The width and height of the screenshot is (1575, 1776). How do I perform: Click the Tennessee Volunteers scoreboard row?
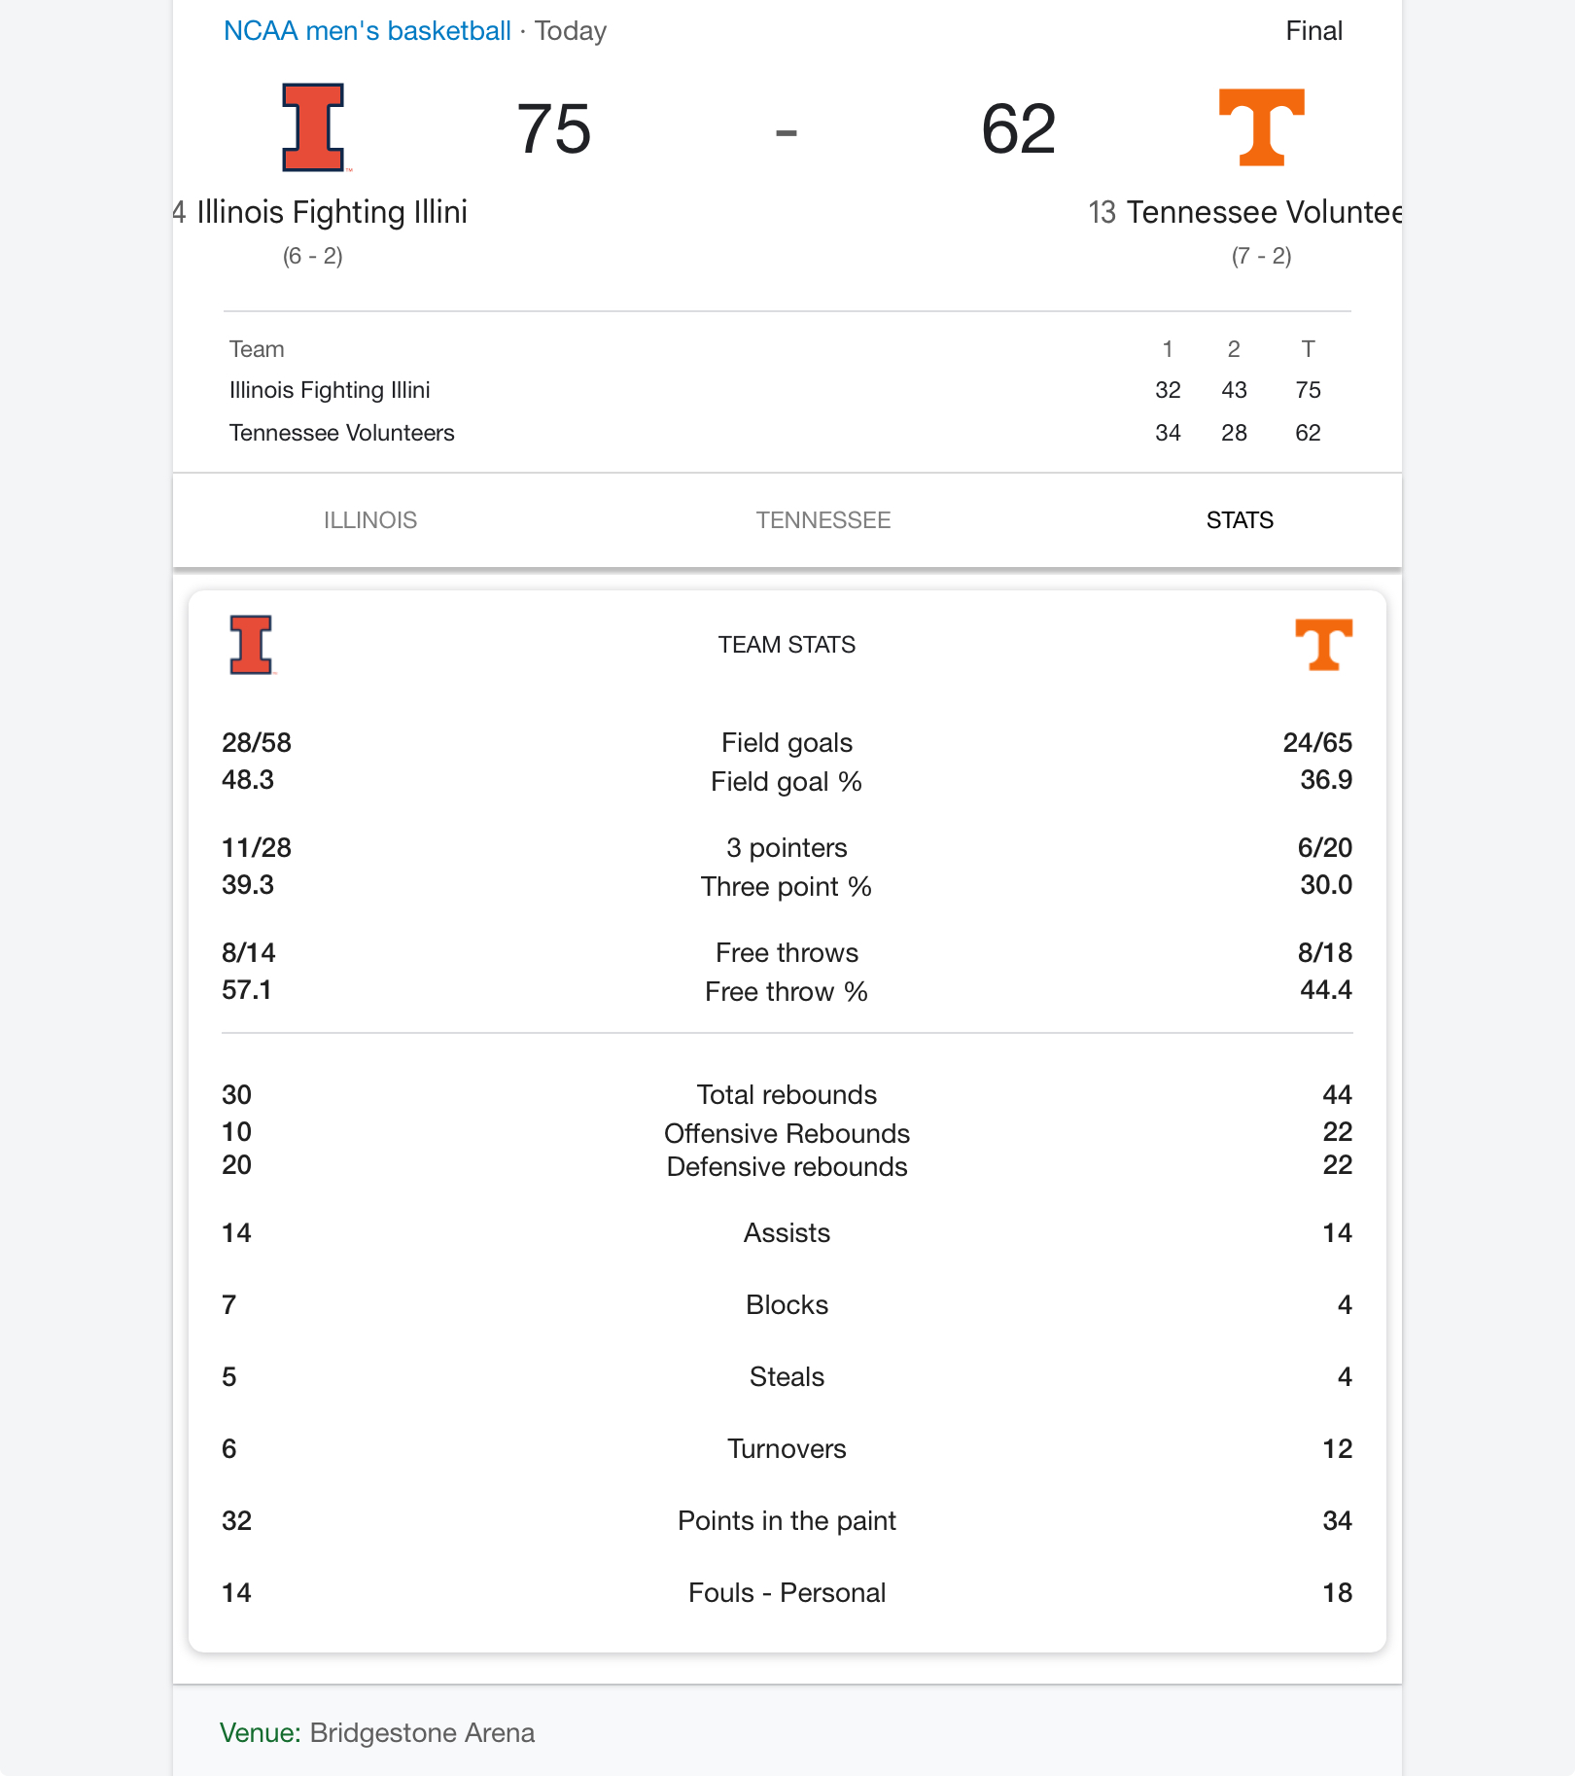click(x=775, y=433)
